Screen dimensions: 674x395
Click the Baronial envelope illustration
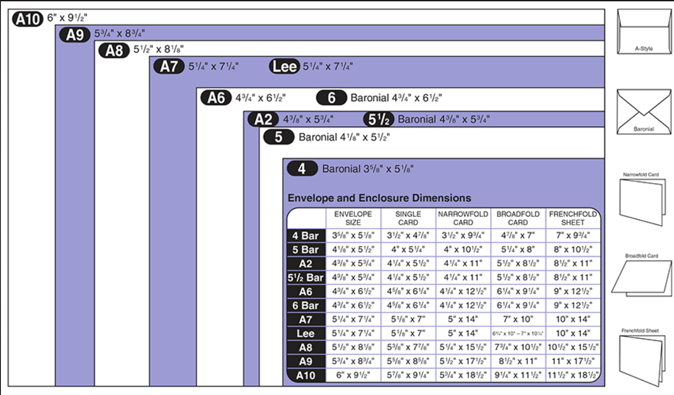[644, 112]
